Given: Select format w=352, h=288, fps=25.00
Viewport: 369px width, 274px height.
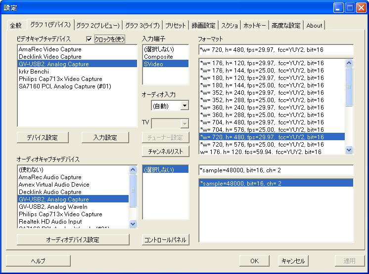Looking at the screenshot, I should [272, 100].
